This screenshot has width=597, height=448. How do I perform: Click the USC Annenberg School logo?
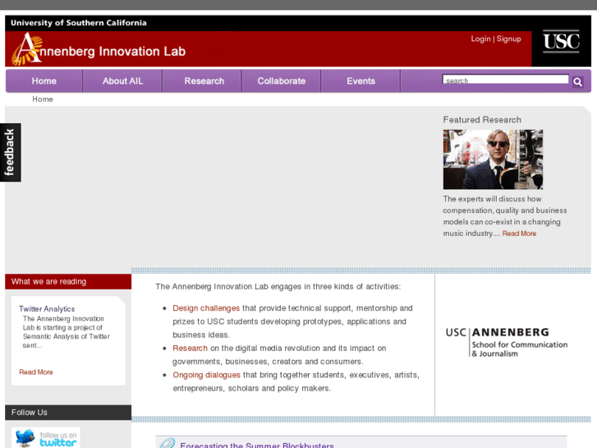coord(507,342)
